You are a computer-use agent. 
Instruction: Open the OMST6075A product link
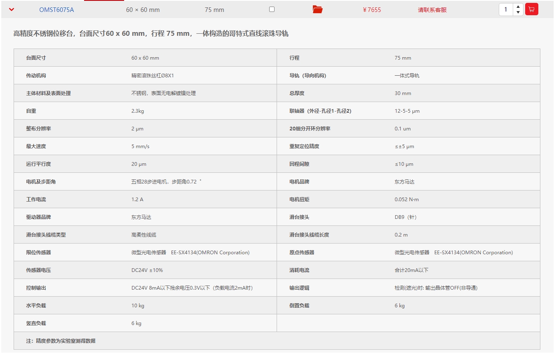click(56, 9)
